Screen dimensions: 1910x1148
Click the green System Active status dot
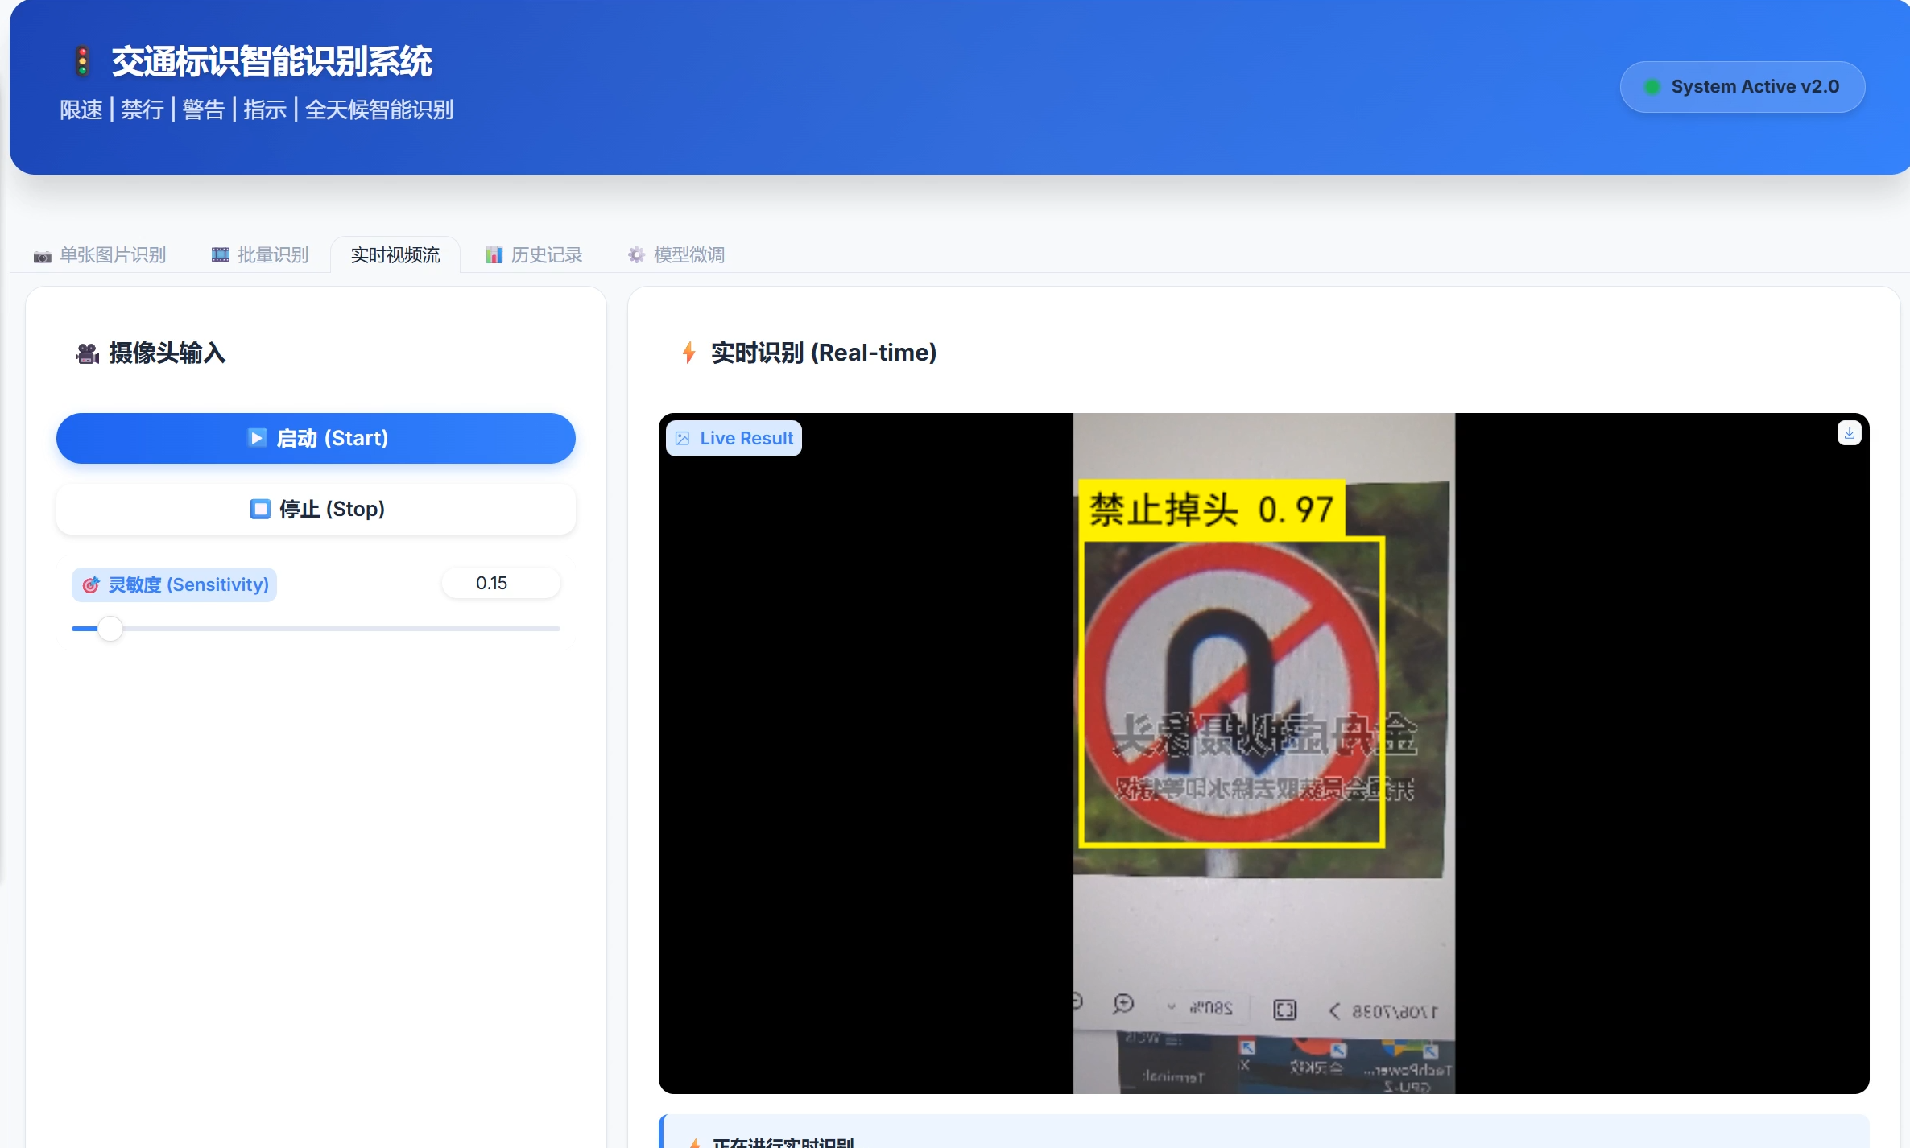point(1652,87)
